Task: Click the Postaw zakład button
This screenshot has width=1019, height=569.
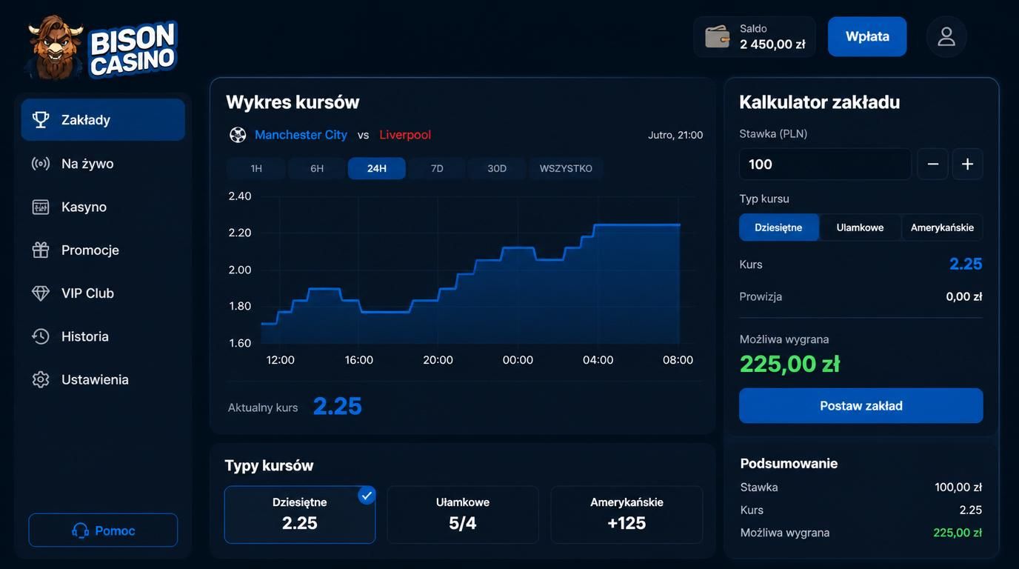Action: (x=861, y=406)
